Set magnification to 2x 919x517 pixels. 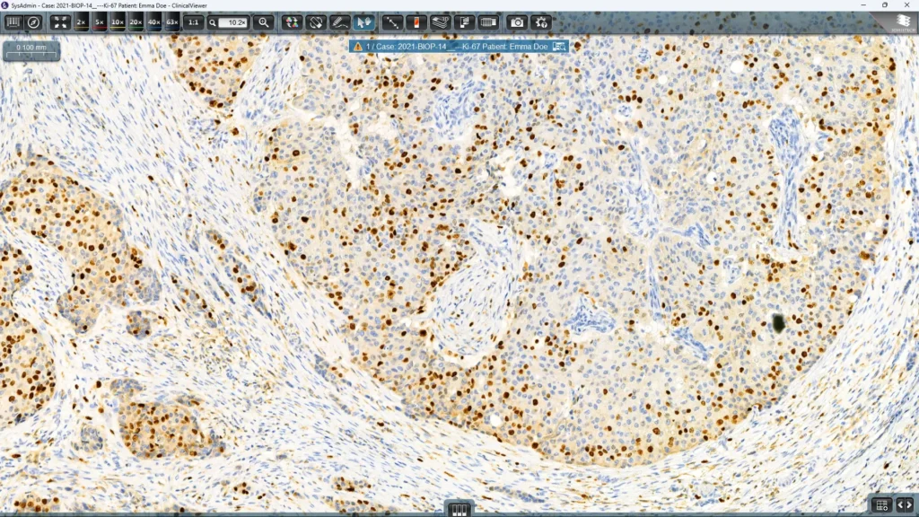pyautogui.click(x=82, y=22)
